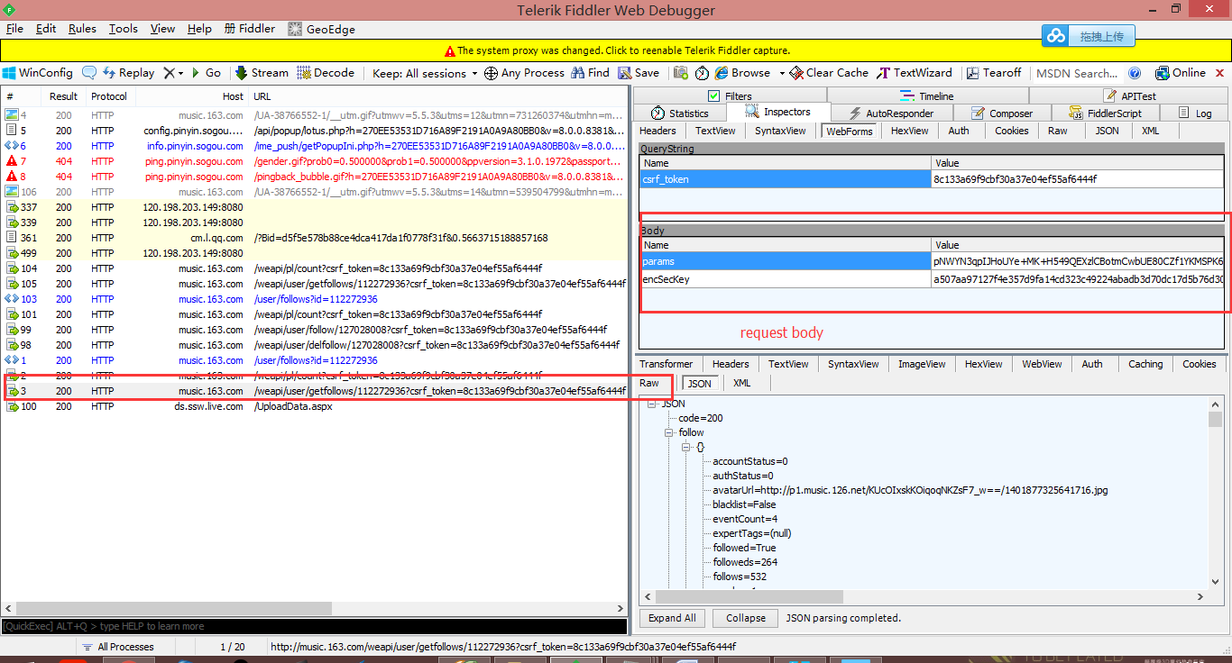Open the Log tab
Screen dimensions: 1232x663
coord(1195,113)
